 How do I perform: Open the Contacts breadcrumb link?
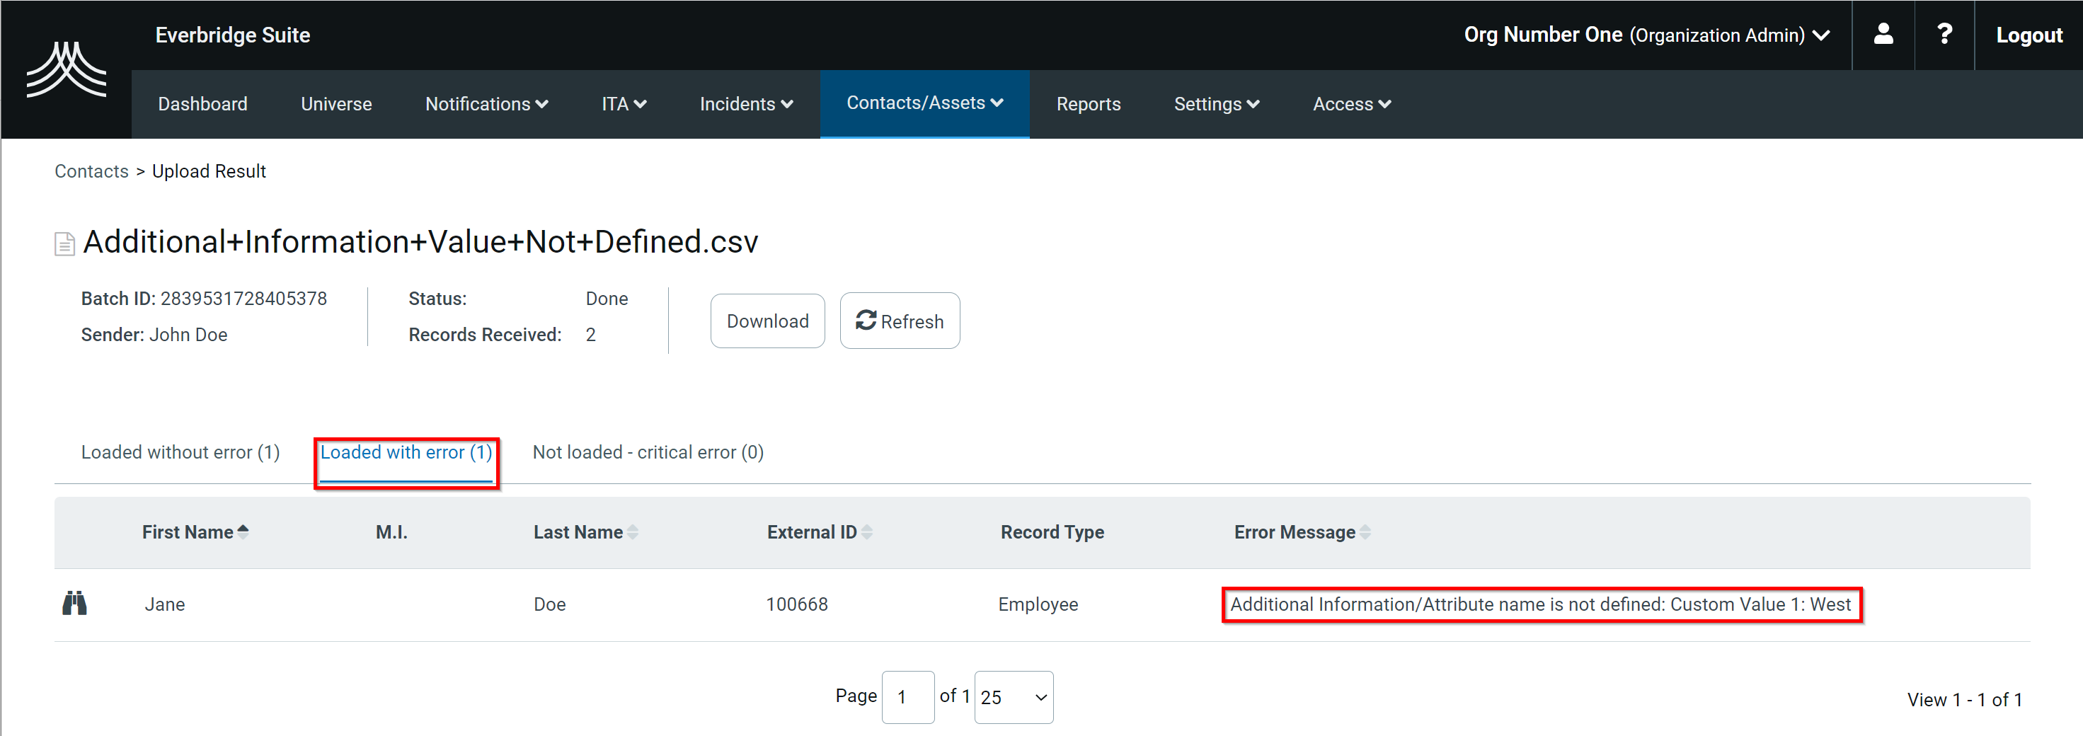click(91, 171)
